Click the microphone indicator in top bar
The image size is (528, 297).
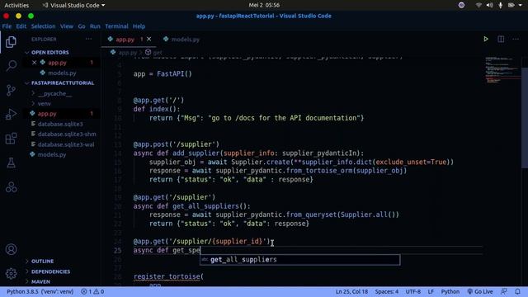(501, 5)
